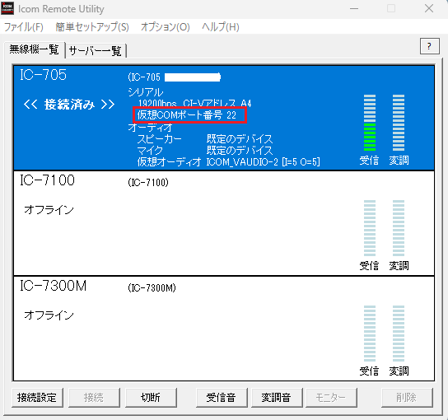Select the IC-7100 offline radio entry

(x=224, y=223)
